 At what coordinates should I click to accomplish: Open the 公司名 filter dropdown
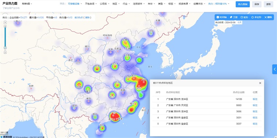(104, 4)
